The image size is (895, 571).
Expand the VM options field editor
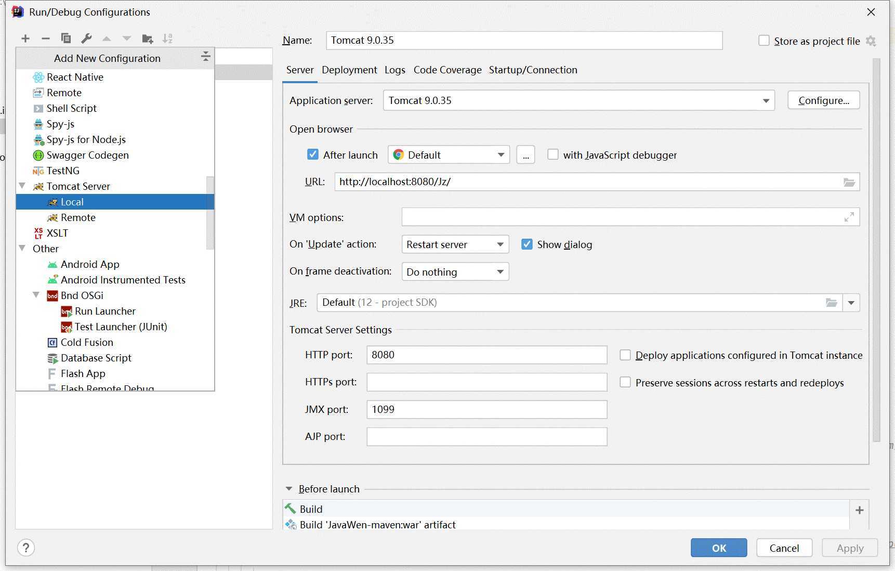849,217
